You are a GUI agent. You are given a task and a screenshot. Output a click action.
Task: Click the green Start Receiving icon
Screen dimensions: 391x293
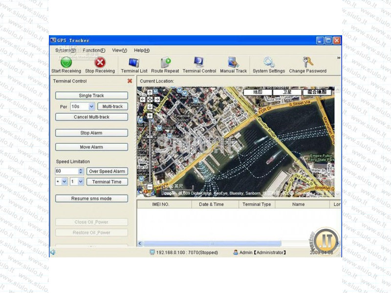(x=66, y=63)
